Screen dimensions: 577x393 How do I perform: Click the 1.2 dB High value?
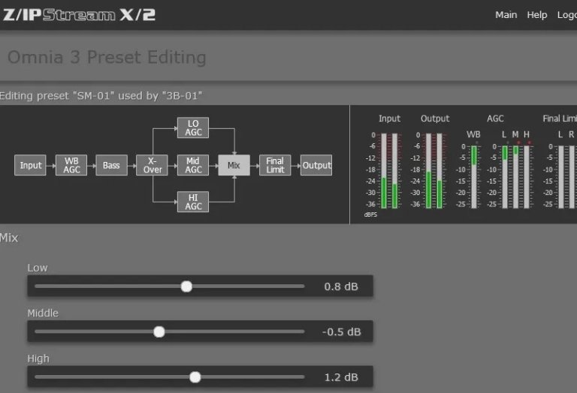pyautogui.click(x=341, y=377)
